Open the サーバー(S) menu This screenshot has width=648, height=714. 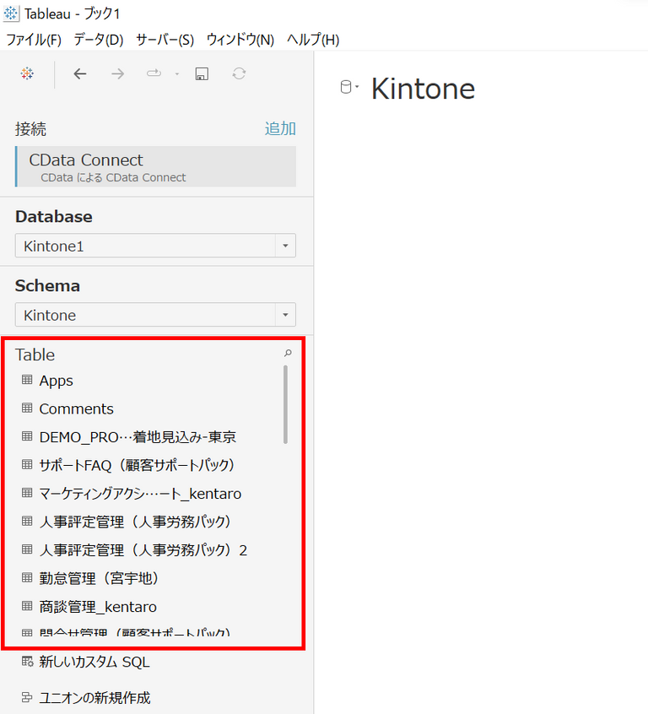(165, 40)
